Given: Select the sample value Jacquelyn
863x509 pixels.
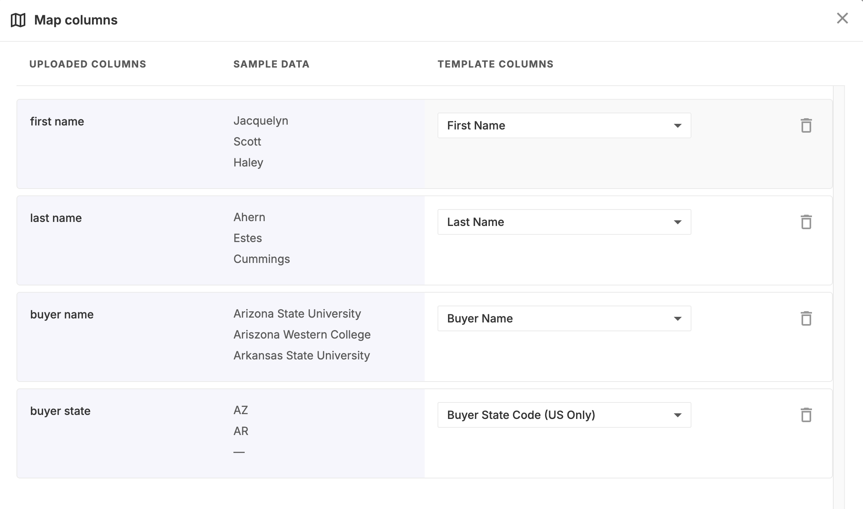Looking at the screenshot, I should 260,121.
